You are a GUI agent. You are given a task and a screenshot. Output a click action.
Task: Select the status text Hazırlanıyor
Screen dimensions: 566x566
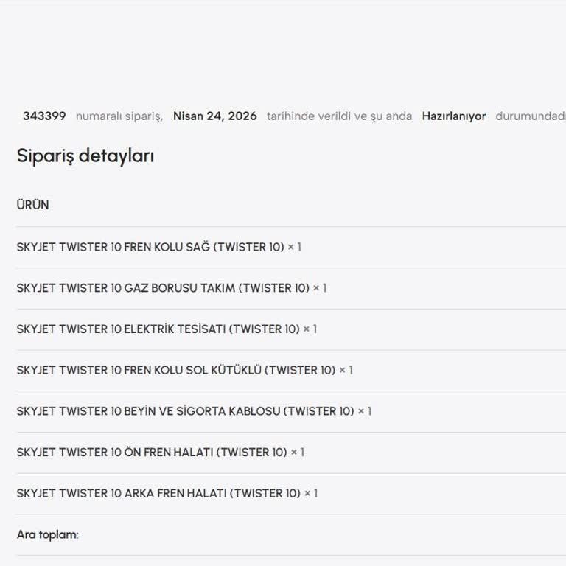pyautogui.click(x=454, y=116)
